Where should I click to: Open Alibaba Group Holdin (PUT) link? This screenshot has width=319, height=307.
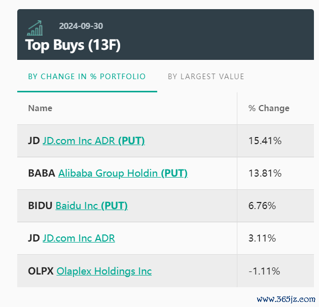[x=123, y=174]
